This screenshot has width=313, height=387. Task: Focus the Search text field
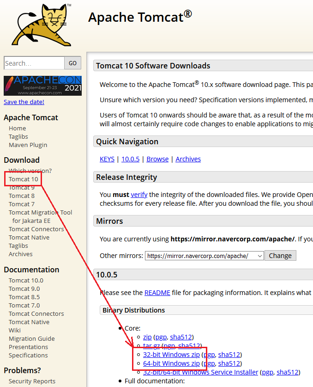click(34, 63)
